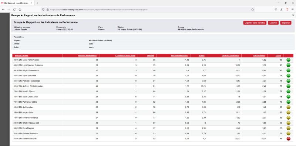296x146 pixels.
Task: Click the Exporter button
Action: 273,23
